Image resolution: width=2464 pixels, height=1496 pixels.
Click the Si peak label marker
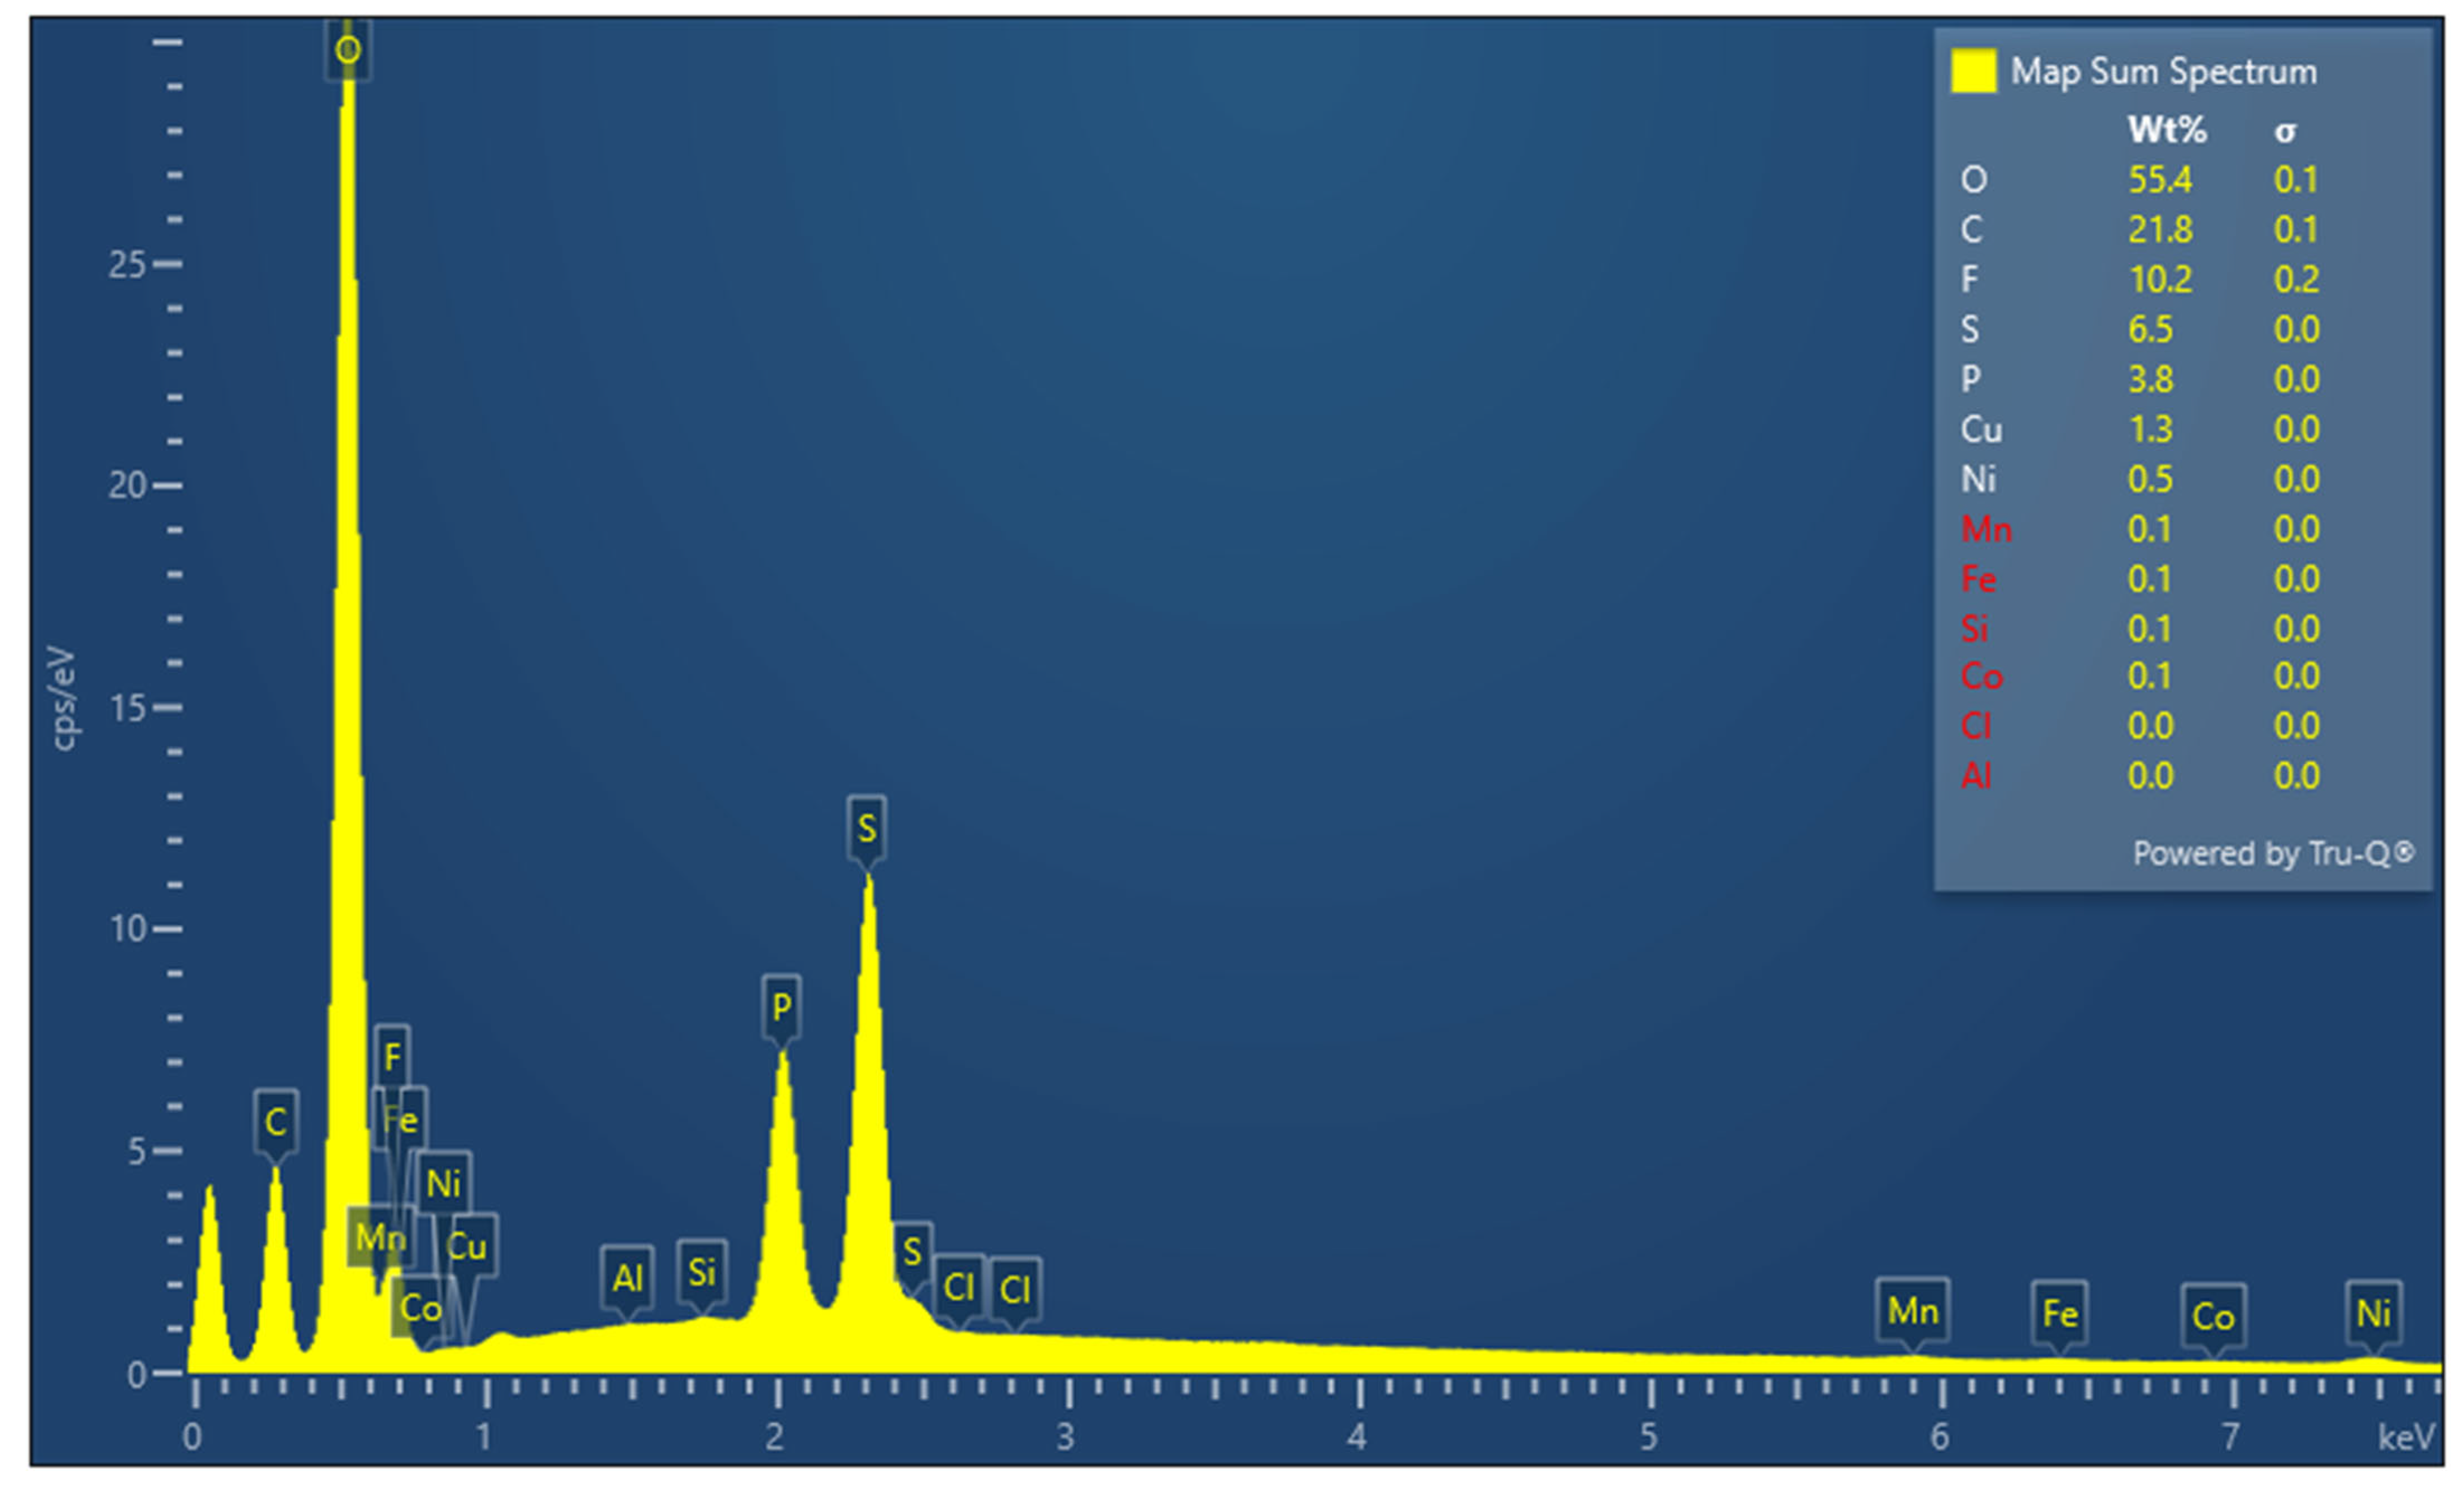[702, 1272]
